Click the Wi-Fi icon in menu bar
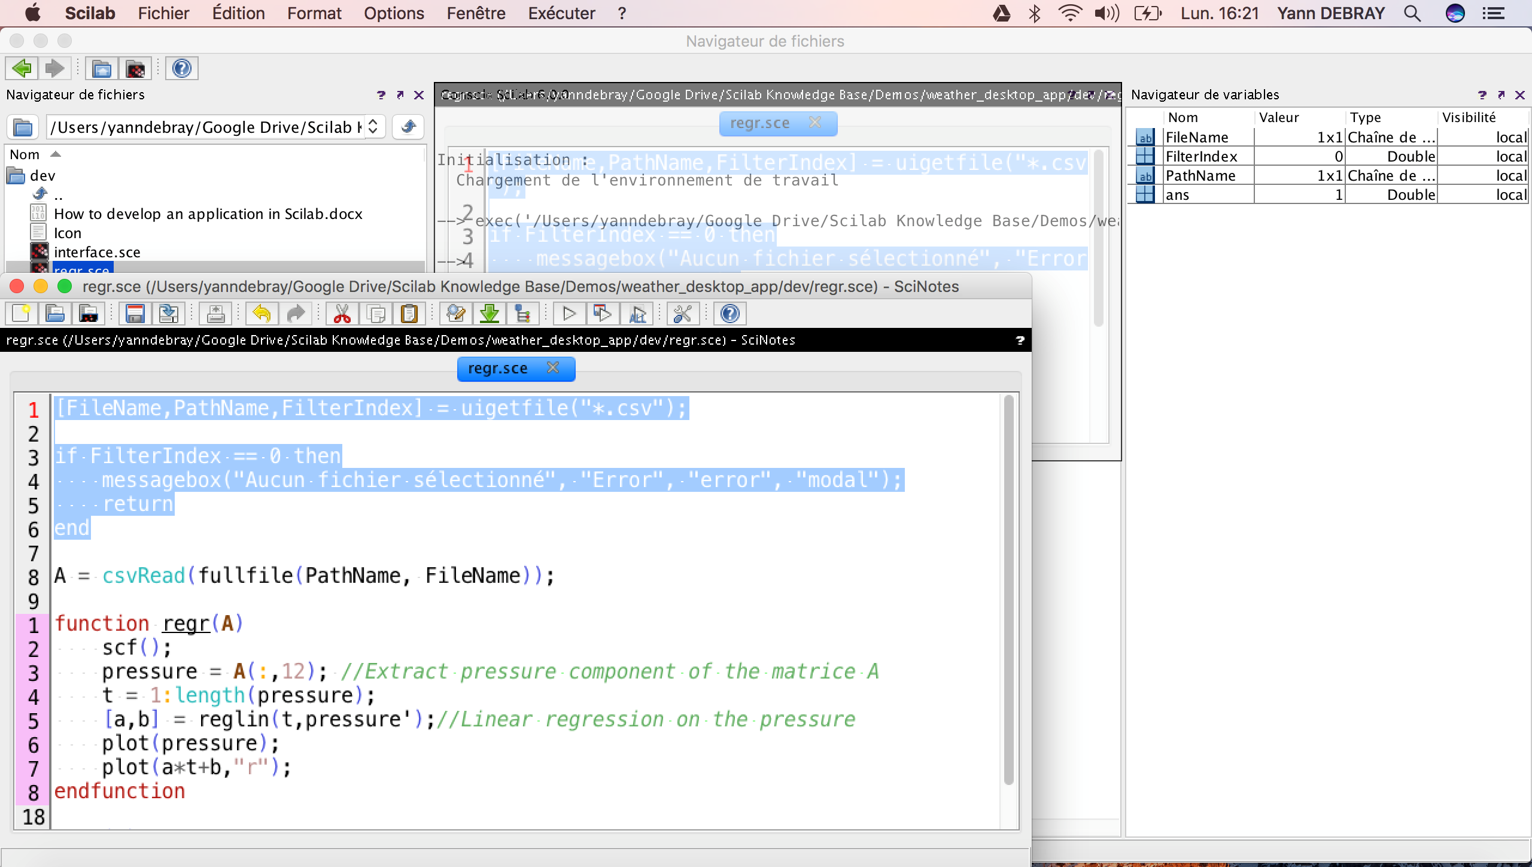 click(1070, 13)
